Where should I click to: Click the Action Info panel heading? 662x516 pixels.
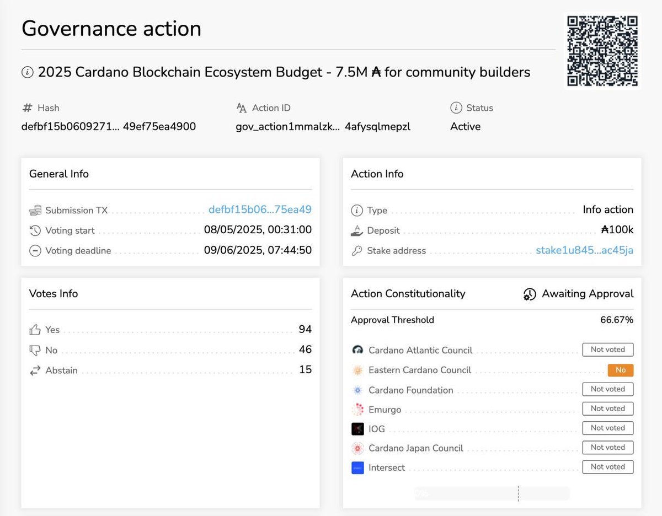tap(377, 174)
